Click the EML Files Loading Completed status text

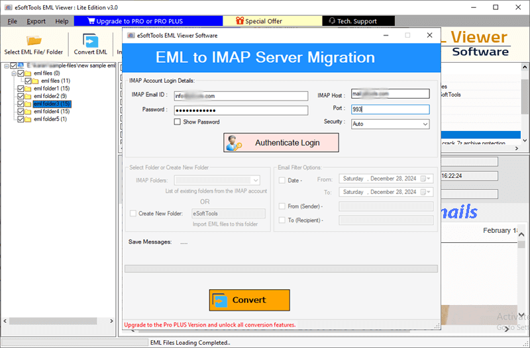pyautogui.click(x=190, y=343)
